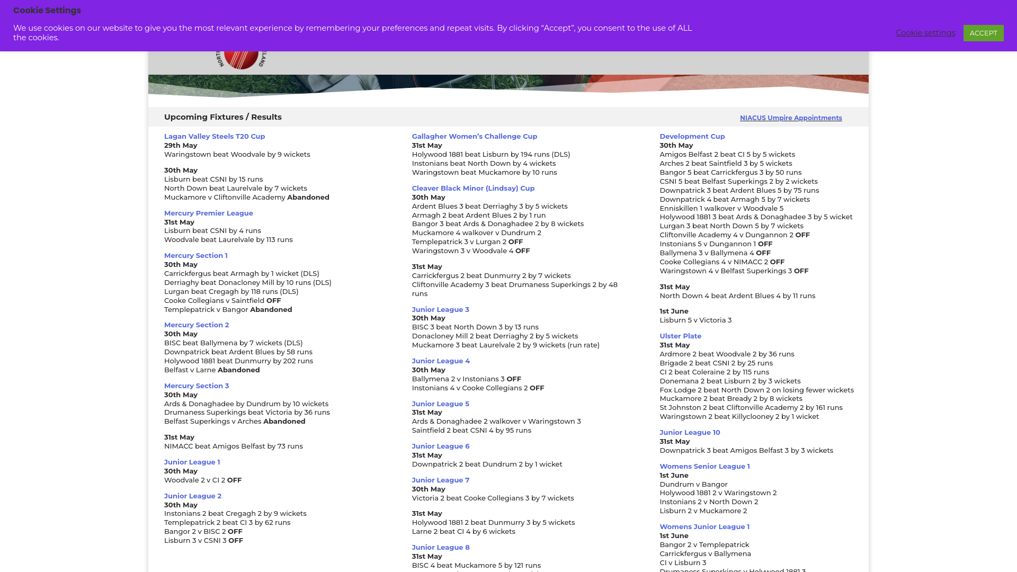Select 'Carrickfergus beat Armagh by 1 wicket (DLS)'
The image size is (1017, 572).
(242, 274)
